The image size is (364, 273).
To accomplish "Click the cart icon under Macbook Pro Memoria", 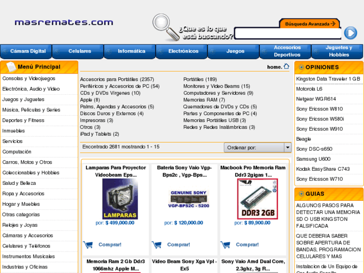I will click(225, 244).
